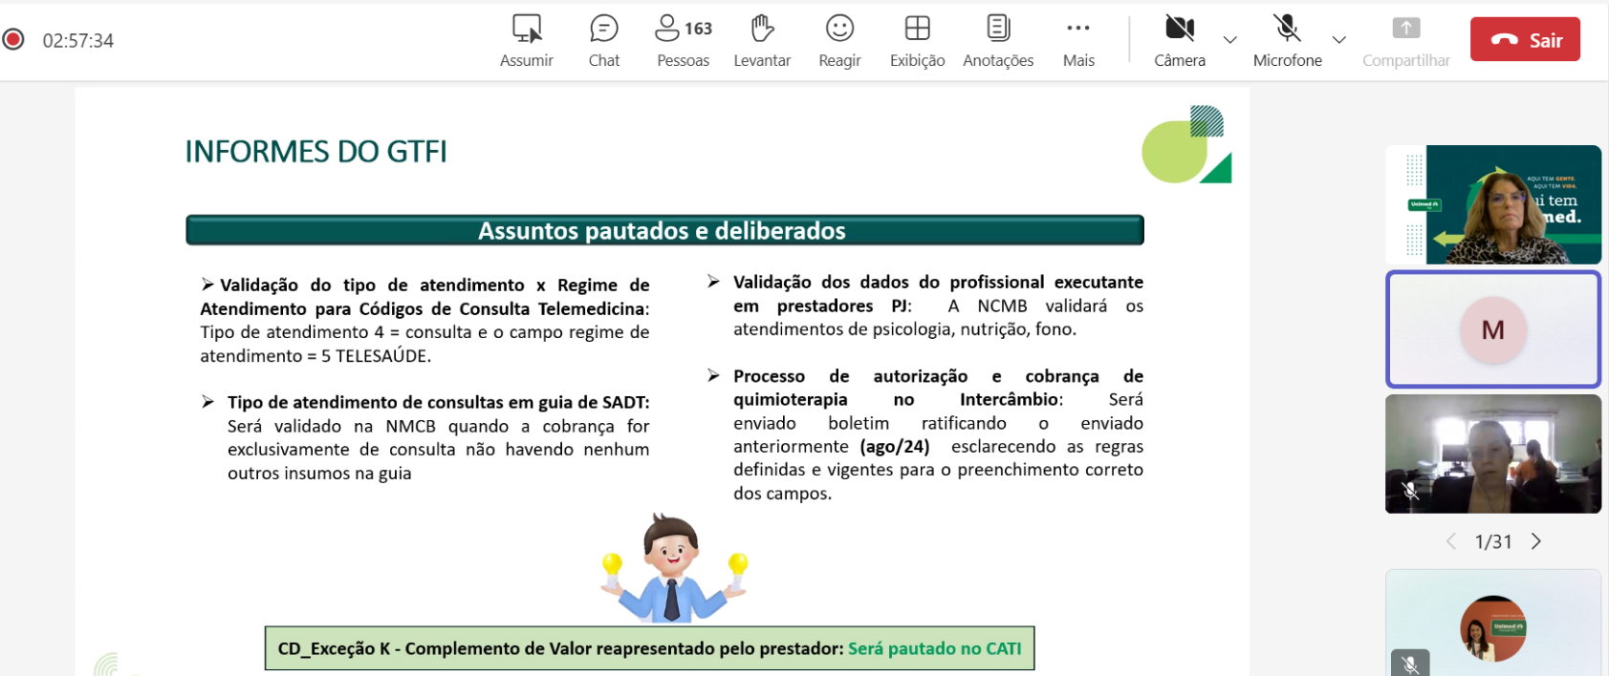The width and height of the screenshot is (1609, 676).
Task: Open the Anotações notes panel
Action: pos(998,29)
